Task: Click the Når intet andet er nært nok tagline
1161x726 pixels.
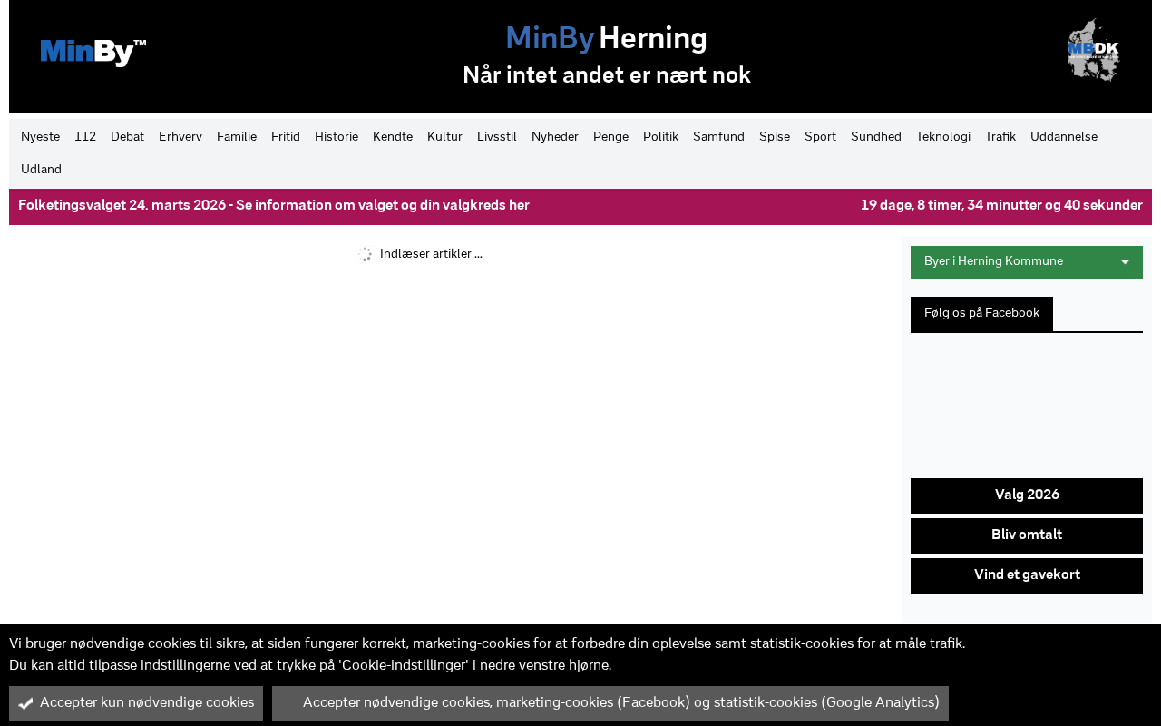Action: click(x=607, y=75)
